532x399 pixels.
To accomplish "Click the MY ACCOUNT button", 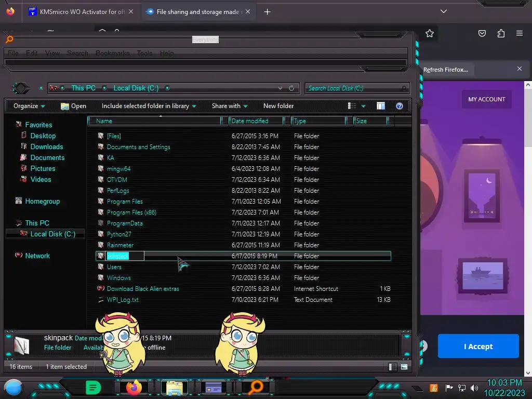I will (486, 99).
